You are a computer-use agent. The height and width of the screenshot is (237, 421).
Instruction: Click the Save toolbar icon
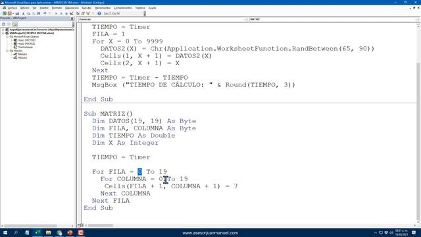click(x=17, y=13)
